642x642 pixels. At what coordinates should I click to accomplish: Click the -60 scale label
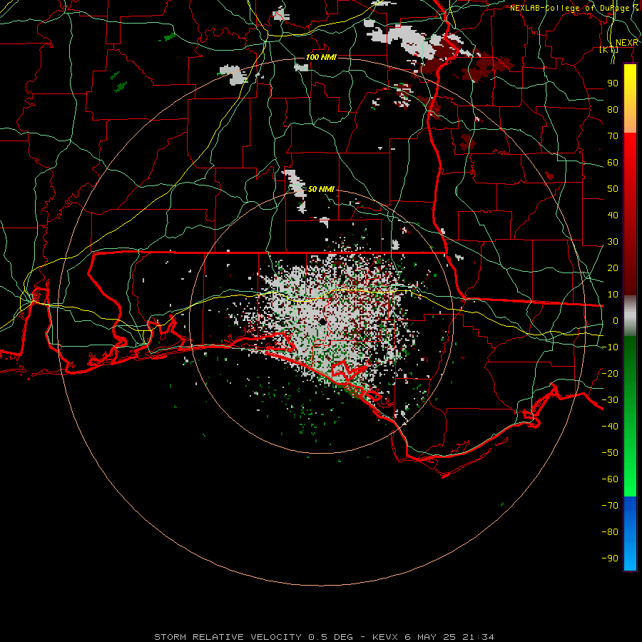coord(610,479)
